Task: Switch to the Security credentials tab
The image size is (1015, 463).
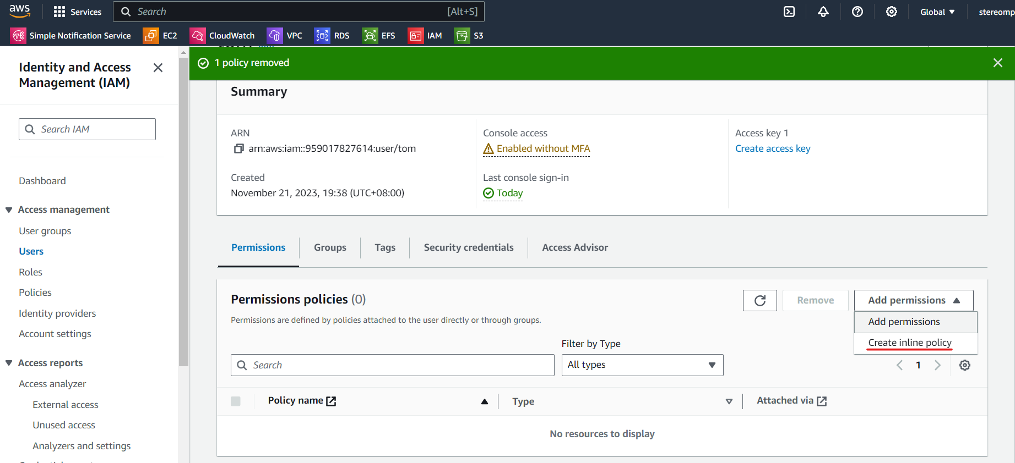Action: tap(469, 247)
